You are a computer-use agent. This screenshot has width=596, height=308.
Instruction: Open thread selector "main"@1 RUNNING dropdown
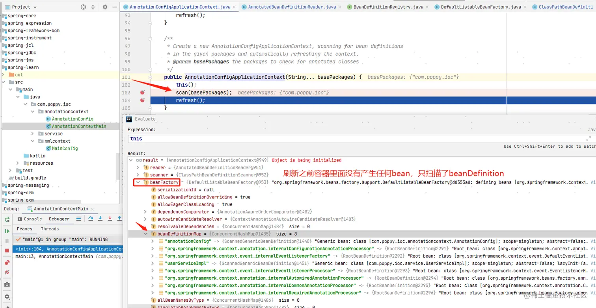pos(68,239)
